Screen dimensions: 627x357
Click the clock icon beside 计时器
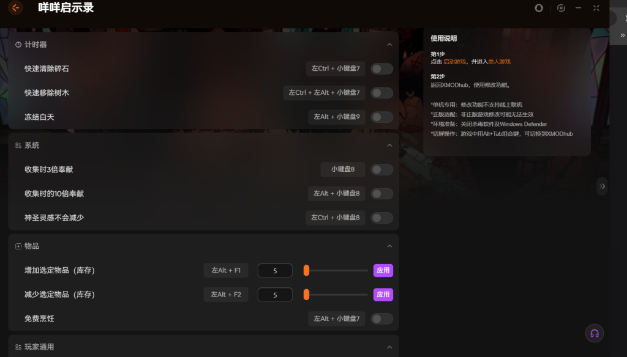(18, 45)
